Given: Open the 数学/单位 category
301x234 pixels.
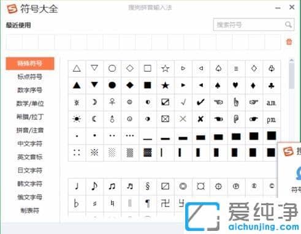Looking at the screenshot, I should click(x=30, y=104).
